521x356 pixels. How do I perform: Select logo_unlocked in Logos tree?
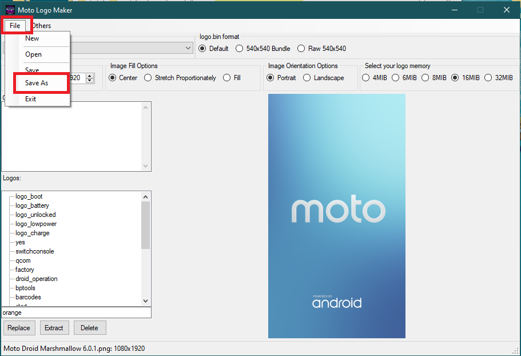tap(35, 215)
